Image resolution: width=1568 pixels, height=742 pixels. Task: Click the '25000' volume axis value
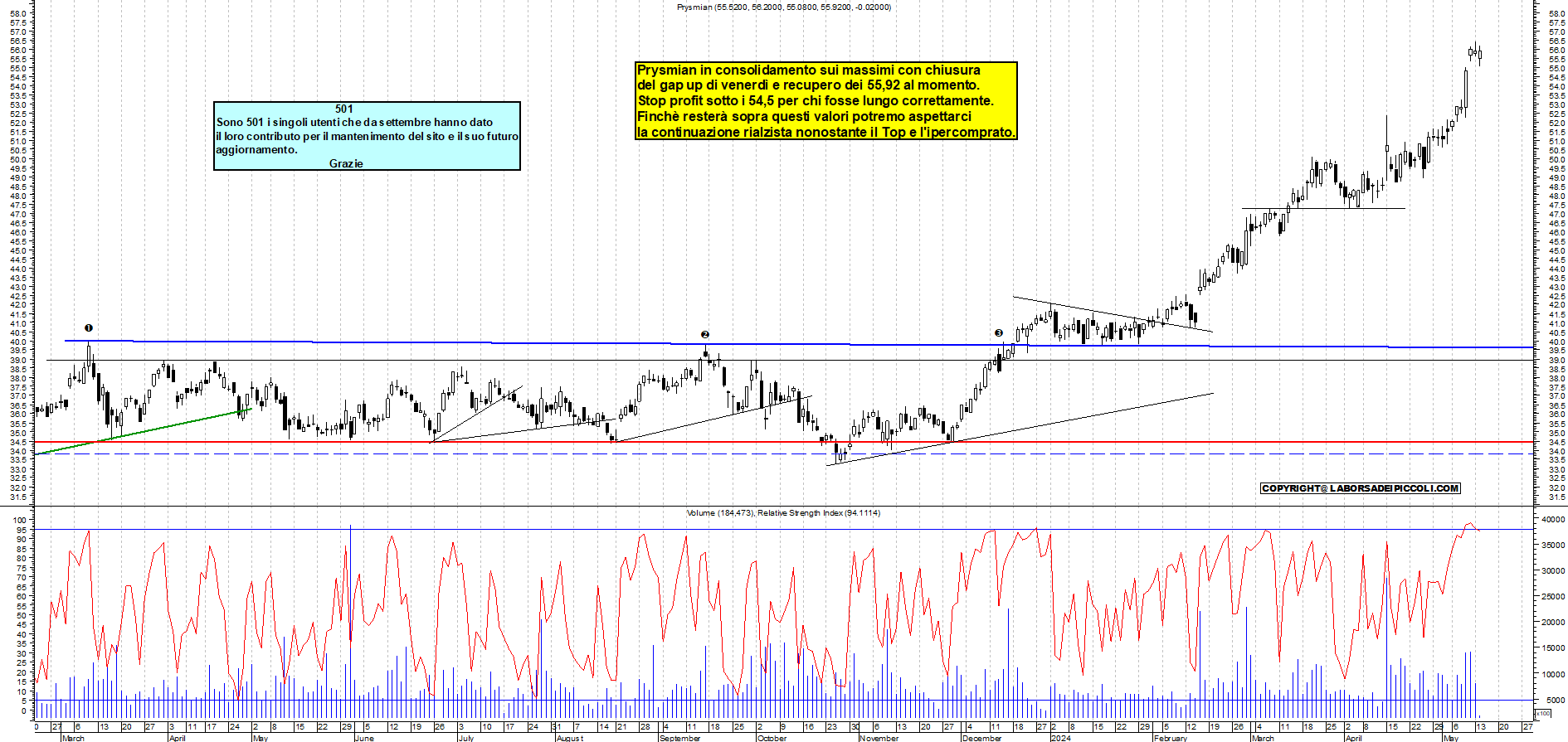(1552, 597)
